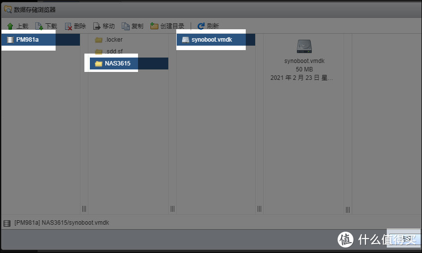Screen dimensions: 422x253
Task: Click the resize handle below the preview column
Action: 348,209
